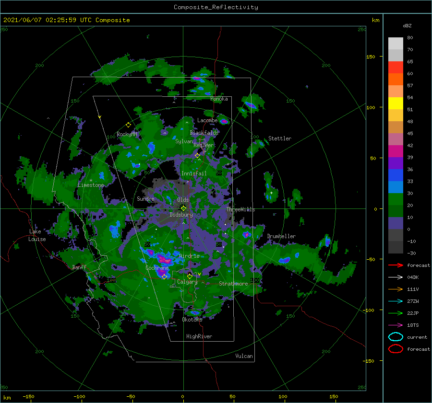
Task: Click the Blackfalds town label
Action: tap(204, 133)
